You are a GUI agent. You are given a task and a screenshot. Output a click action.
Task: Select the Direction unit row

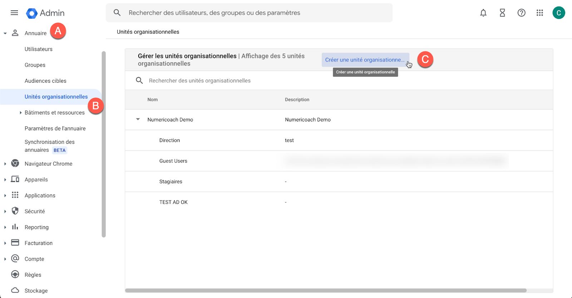[339, 140]
